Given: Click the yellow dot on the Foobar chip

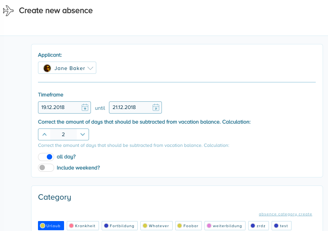Looking at the screenshot, I should [180, 226].
